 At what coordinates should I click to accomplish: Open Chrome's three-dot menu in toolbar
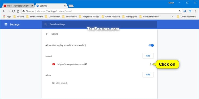pos(195,11)
